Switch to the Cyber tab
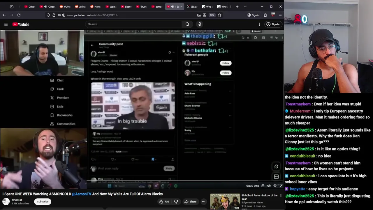 pyautogui.click(x=29, y=6)
